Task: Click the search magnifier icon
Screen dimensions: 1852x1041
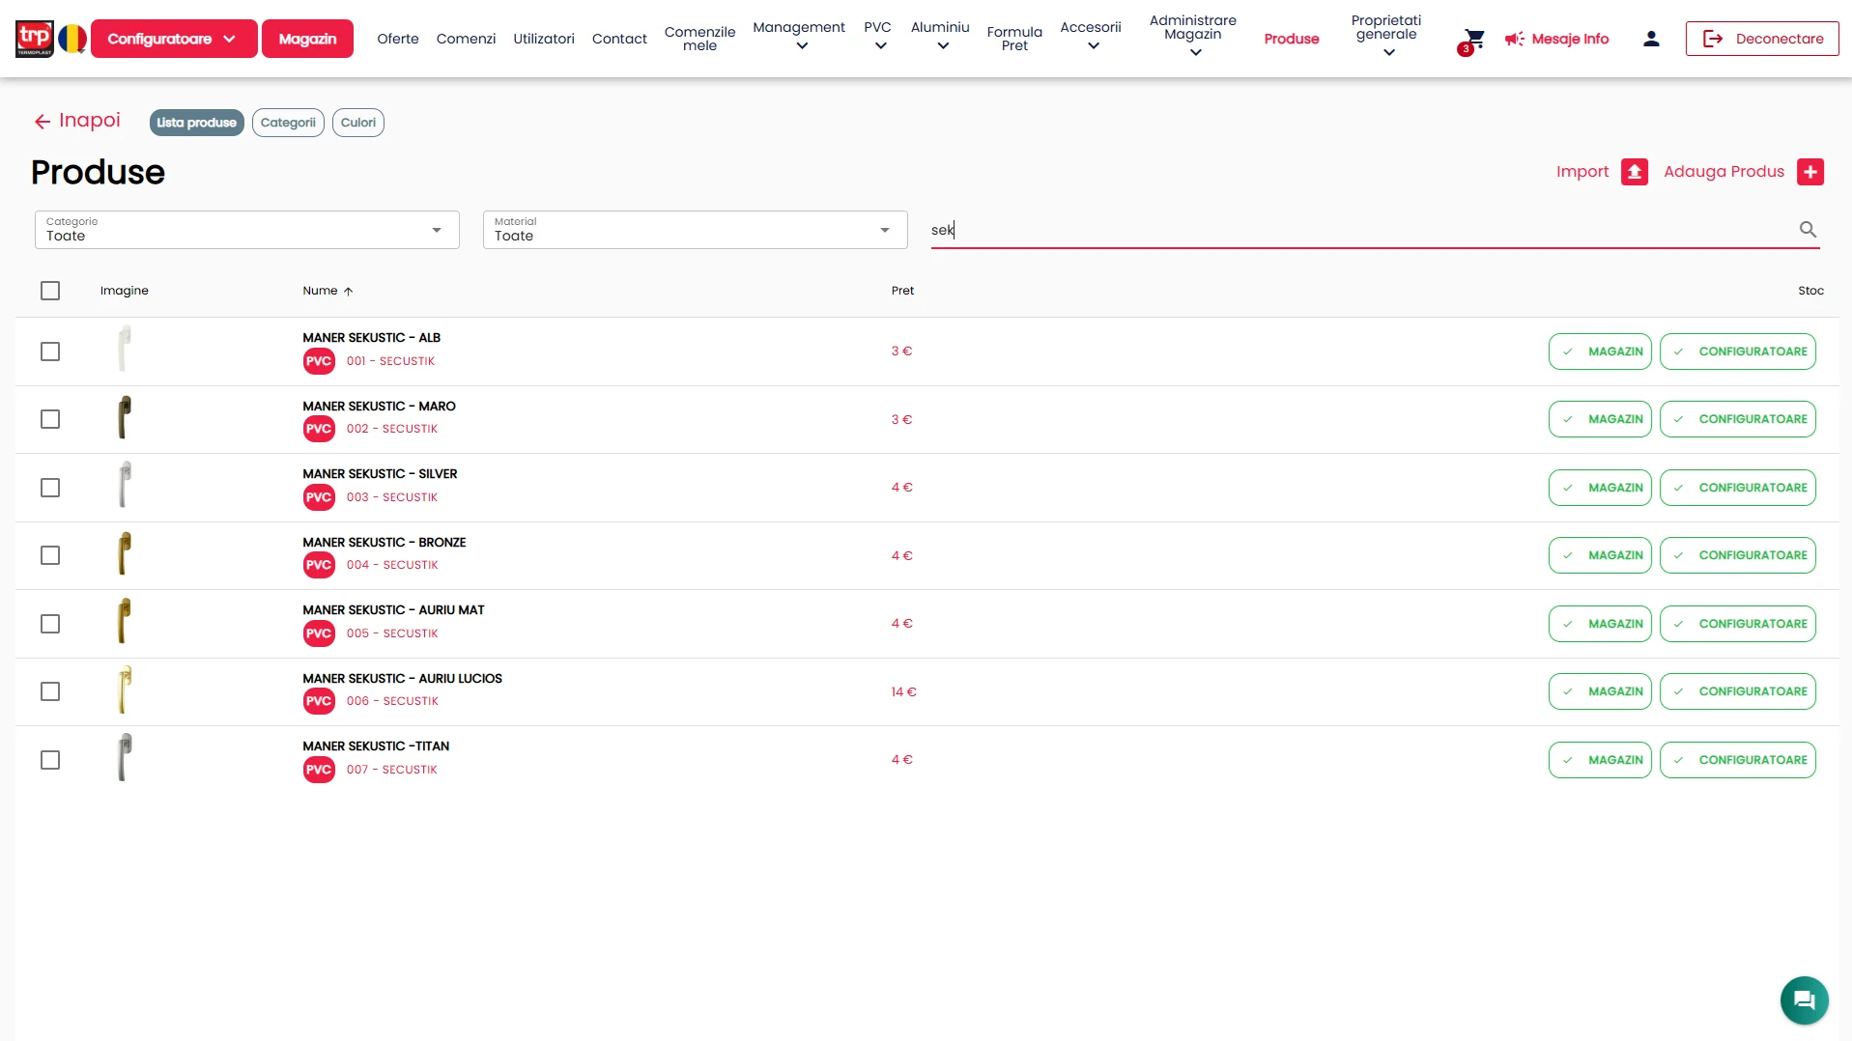Action: pyautogui.click(x=1808, y=230)
